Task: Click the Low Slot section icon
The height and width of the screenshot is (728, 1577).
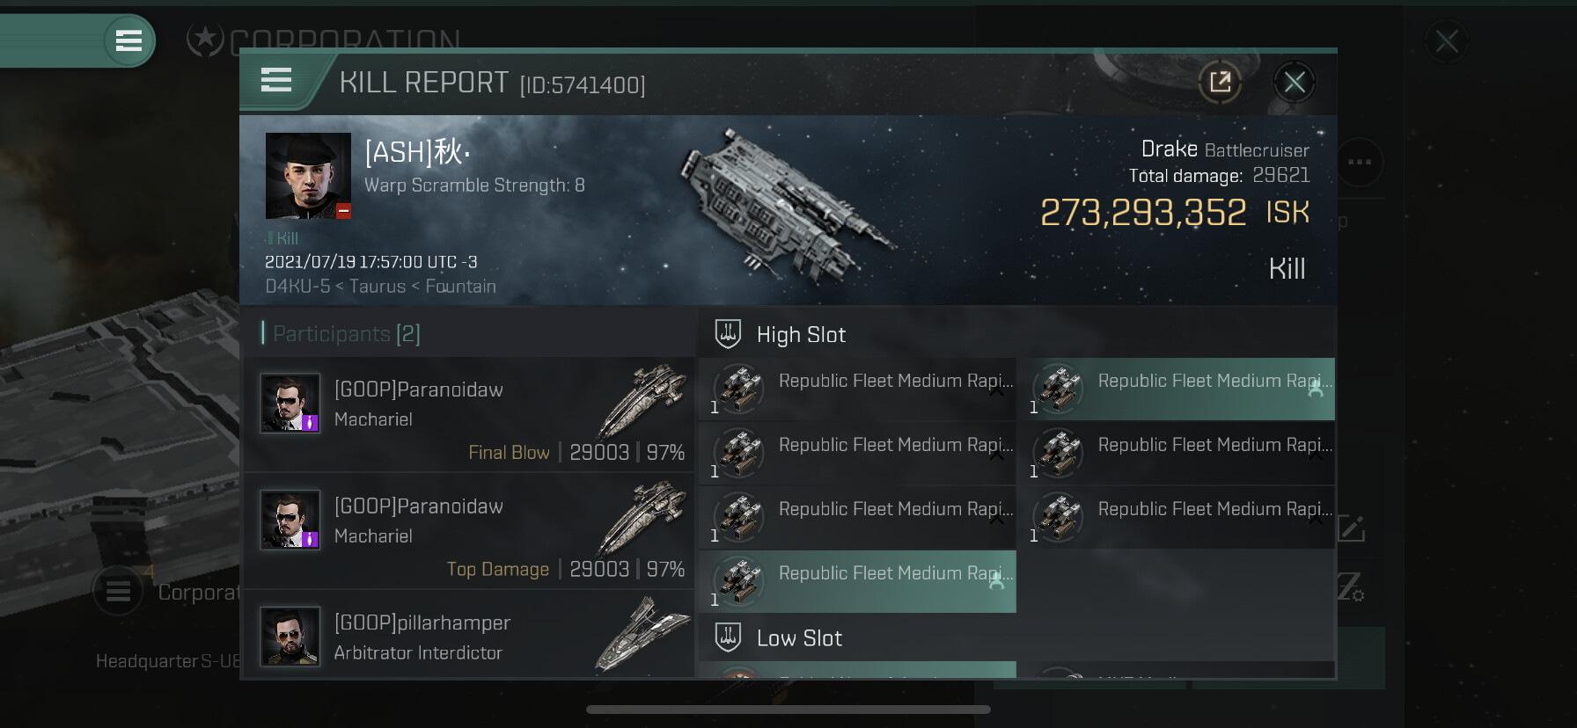Action: point(729,637)
